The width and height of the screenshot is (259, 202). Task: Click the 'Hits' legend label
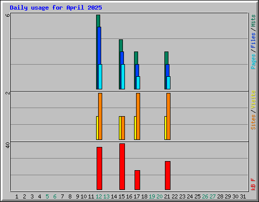click(x=253, y=21)
